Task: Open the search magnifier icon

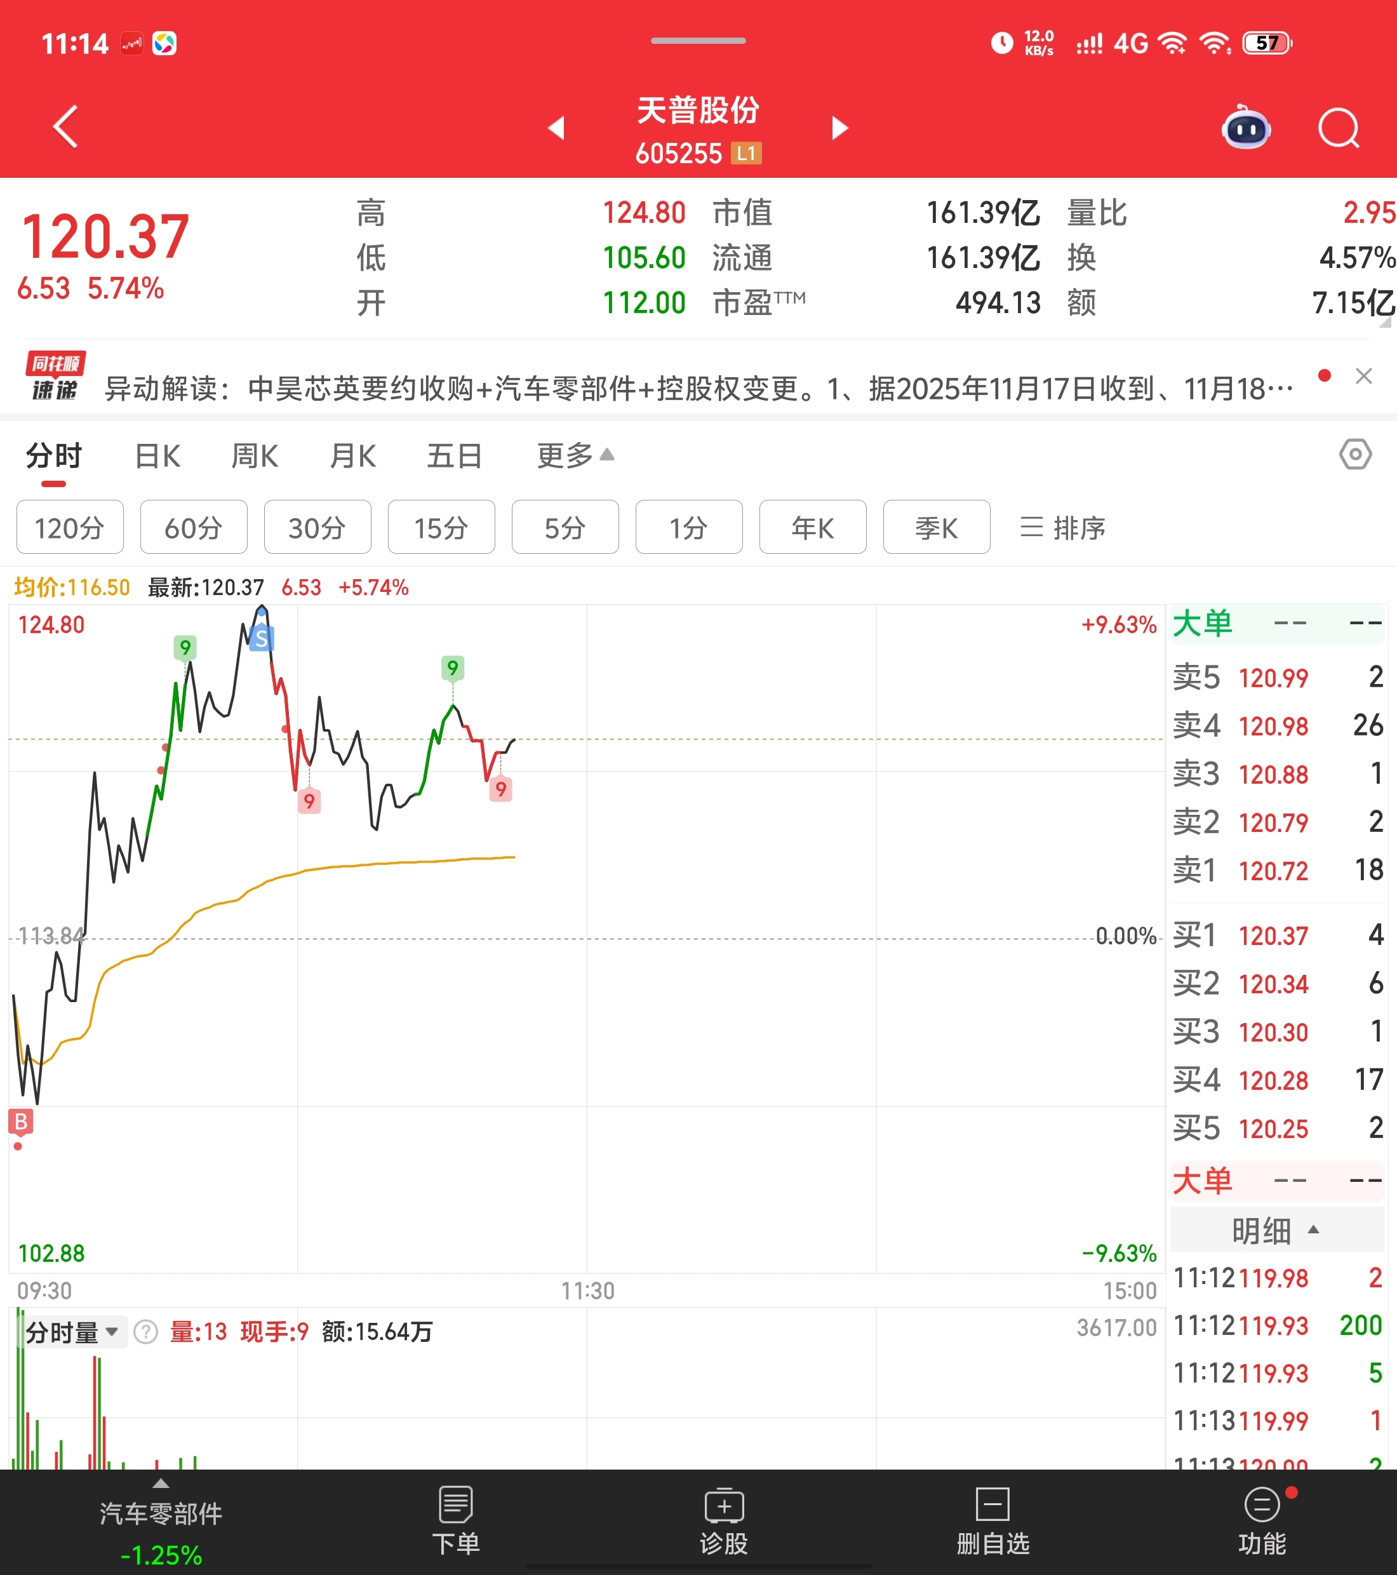Action: pyautogui.click(x=1338, y=128)
